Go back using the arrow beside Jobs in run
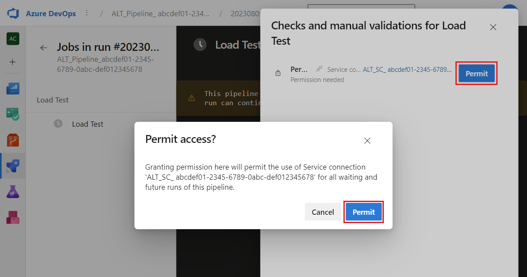 pyautogui.click(x=43, y=48)
